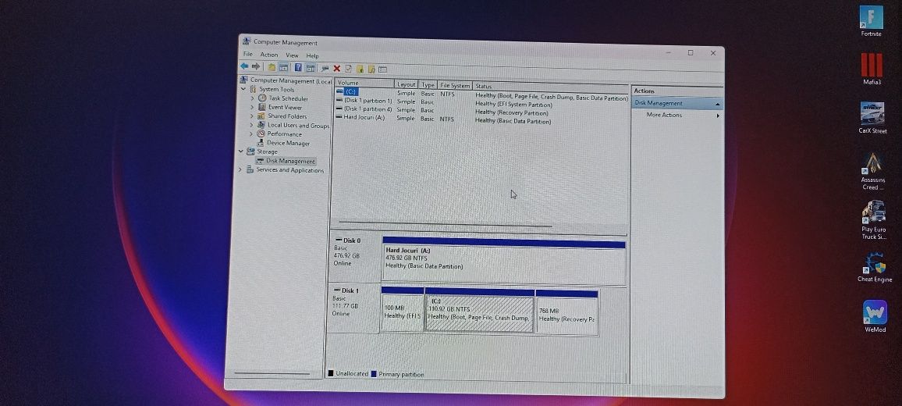The height and width of the screenshot is (406, 902).
Task: Click the Disk 0 label box
Action: coord(356,258)
